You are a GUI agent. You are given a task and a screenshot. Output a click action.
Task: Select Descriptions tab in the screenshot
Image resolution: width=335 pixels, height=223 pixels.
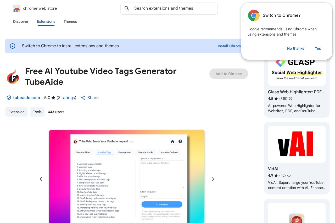[125, 152]
